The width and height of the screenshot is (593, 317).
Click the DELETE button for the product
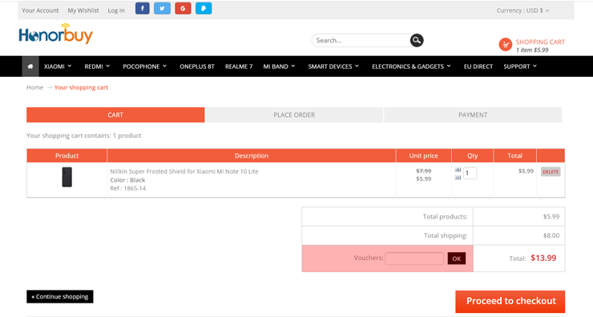click(551, 172)
